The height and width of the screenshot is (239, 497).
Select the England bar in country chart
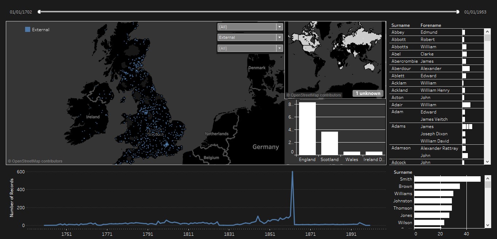click(307, 129)
